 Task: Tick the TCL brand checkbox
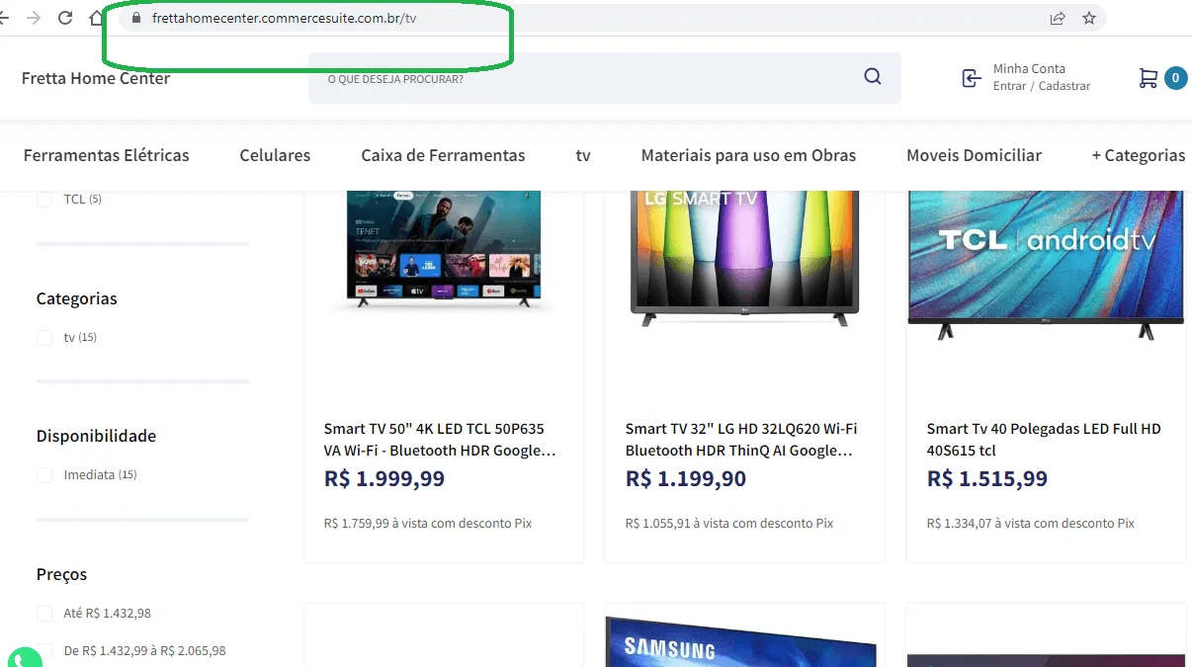pos(44,200)
